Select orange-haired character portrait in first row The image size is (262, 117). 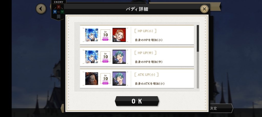[x=119, y=35]
